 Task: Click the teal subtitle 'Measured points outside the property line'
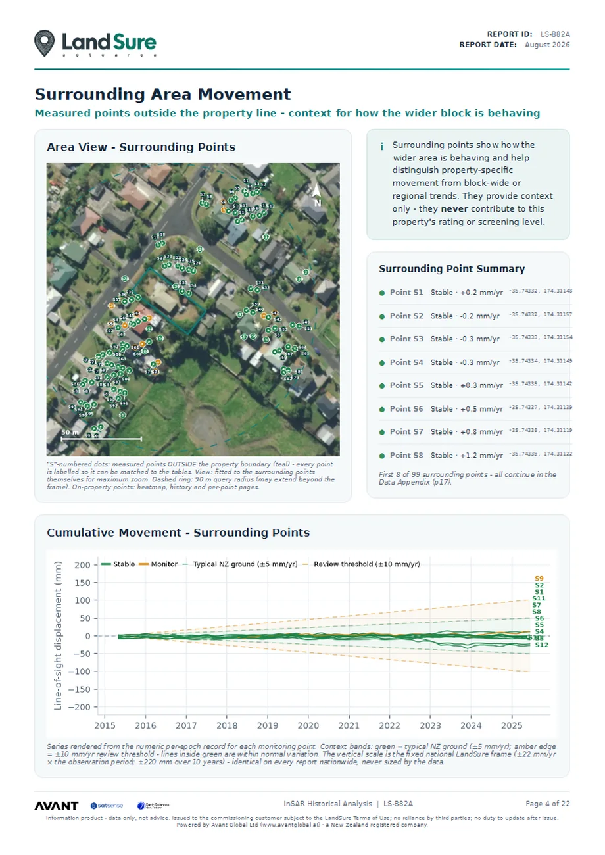[x=158, y=113]
